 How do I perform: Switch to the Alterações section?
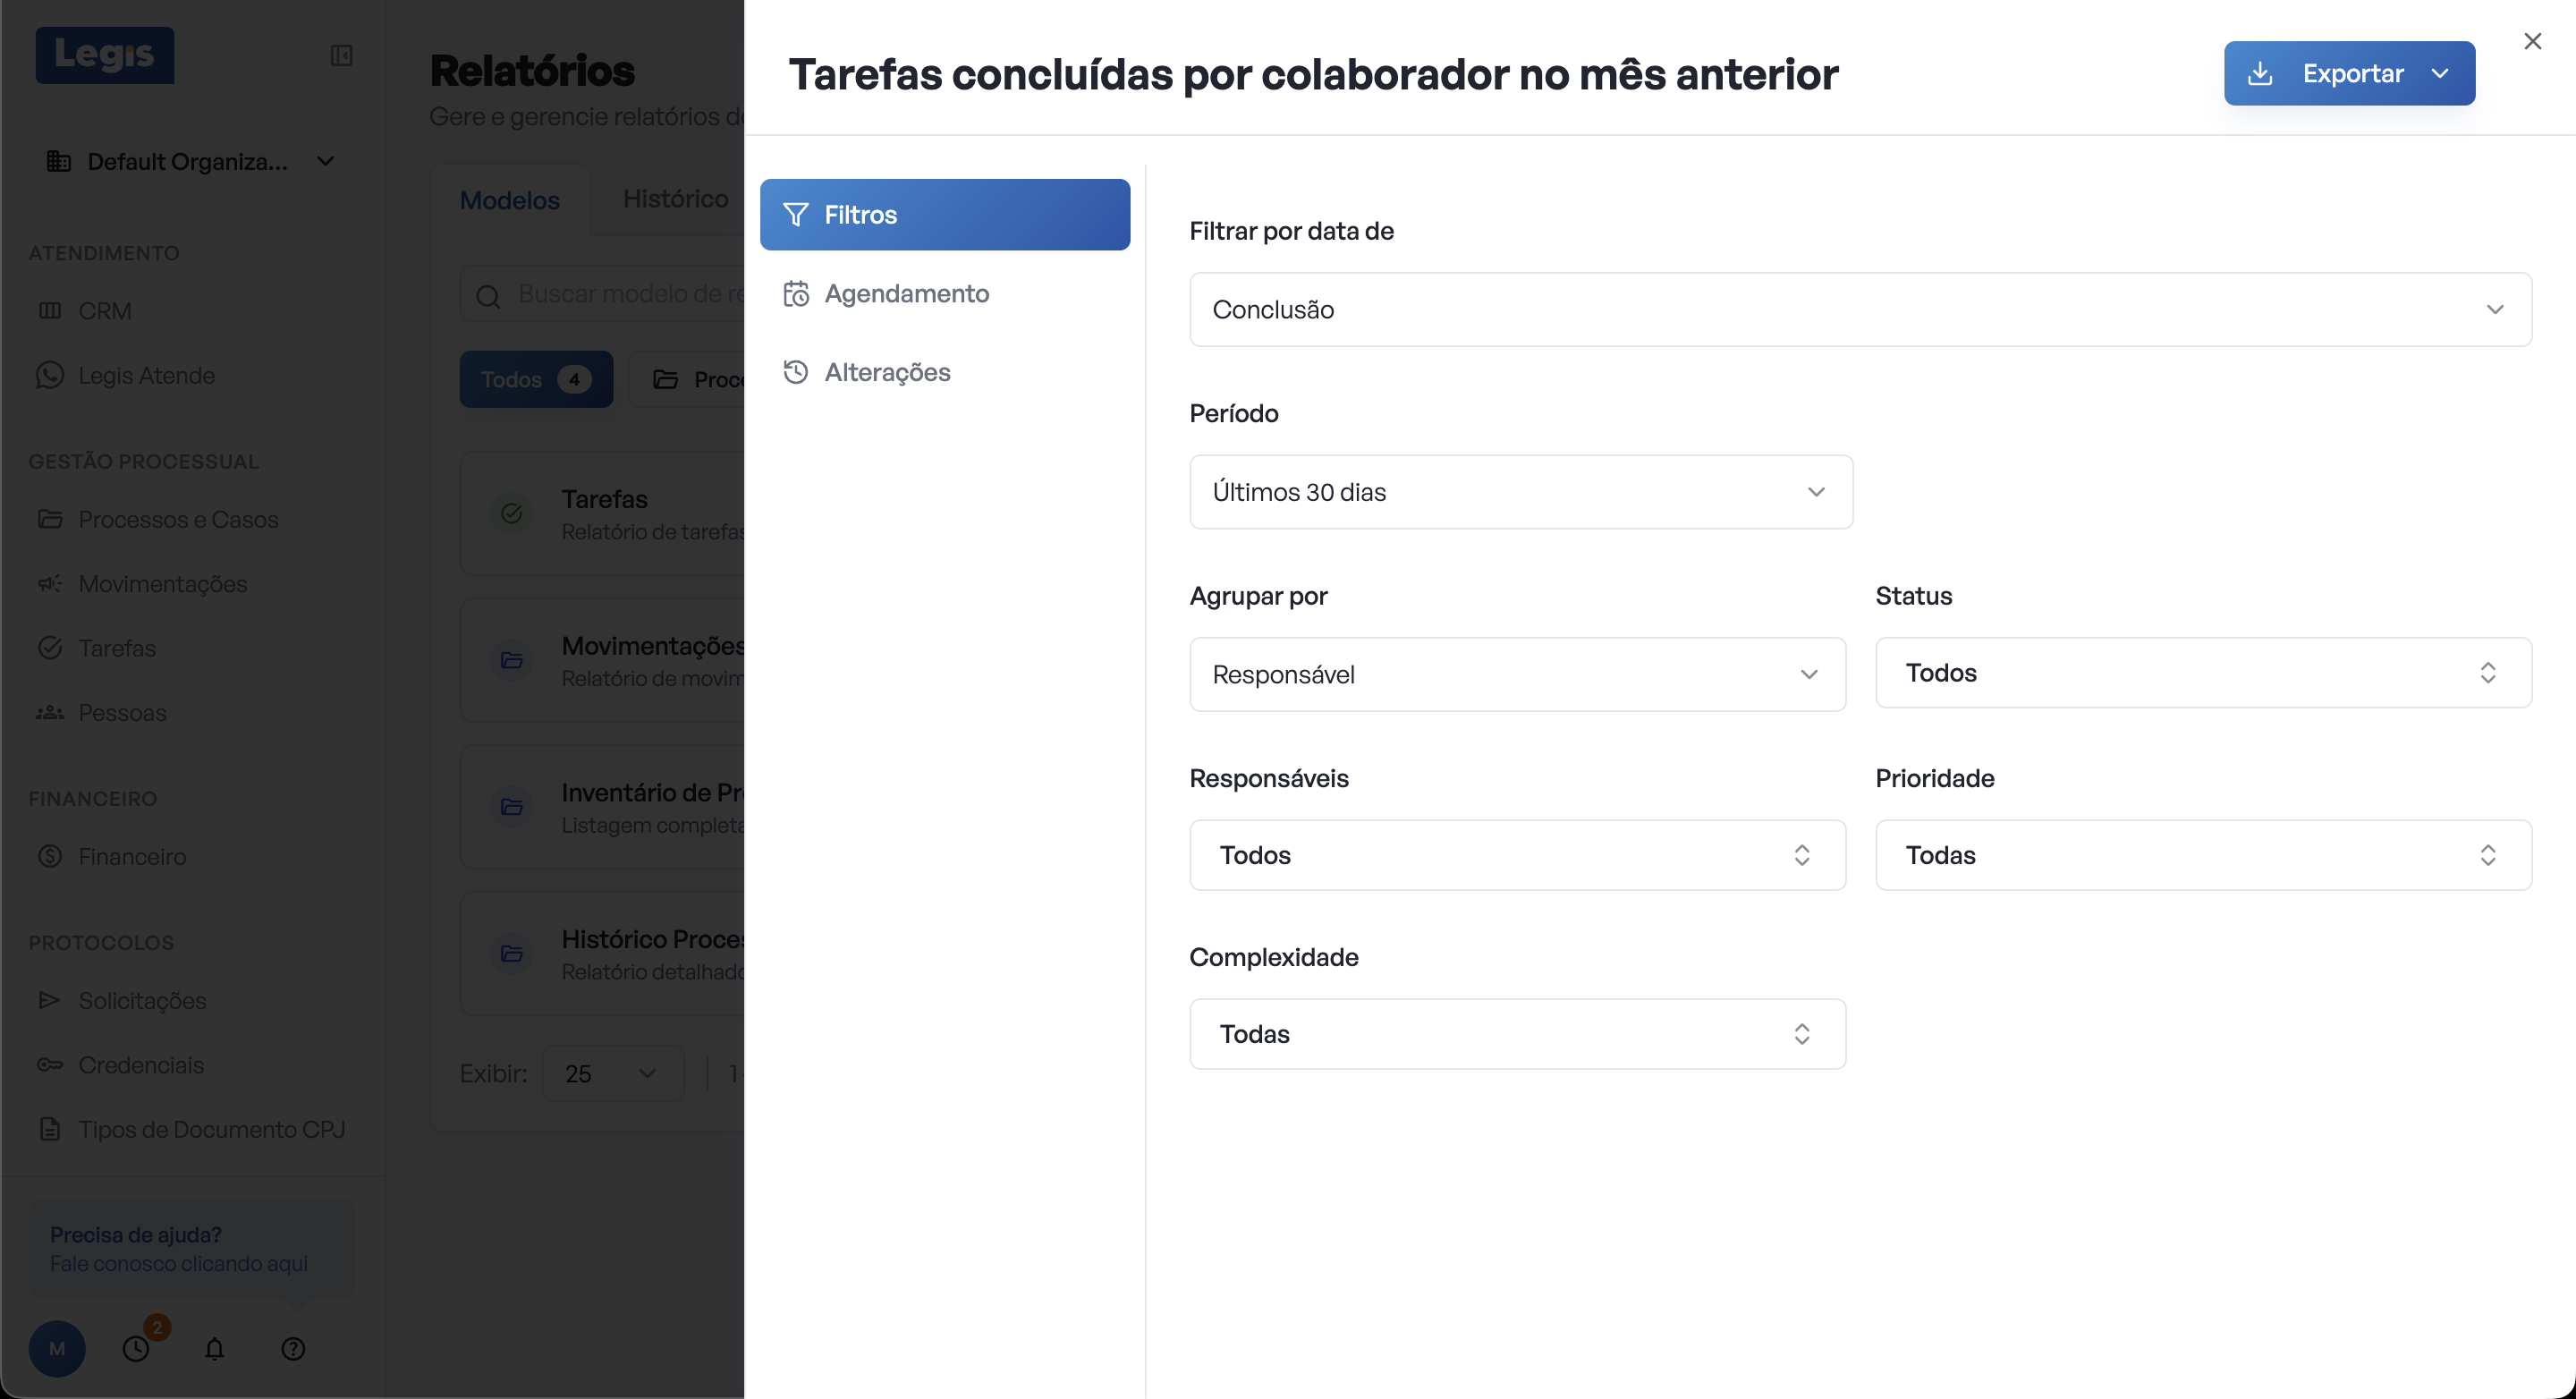887,372
